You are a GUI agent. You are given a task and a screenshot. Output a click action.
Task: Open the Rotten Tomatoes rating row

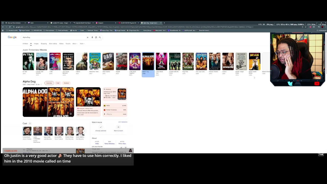pyautogui.click(x=115, y=110)
